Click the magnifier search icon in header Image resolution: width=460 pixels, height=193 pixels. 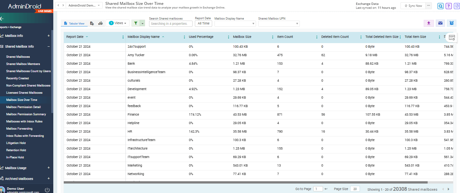point(441,6)
